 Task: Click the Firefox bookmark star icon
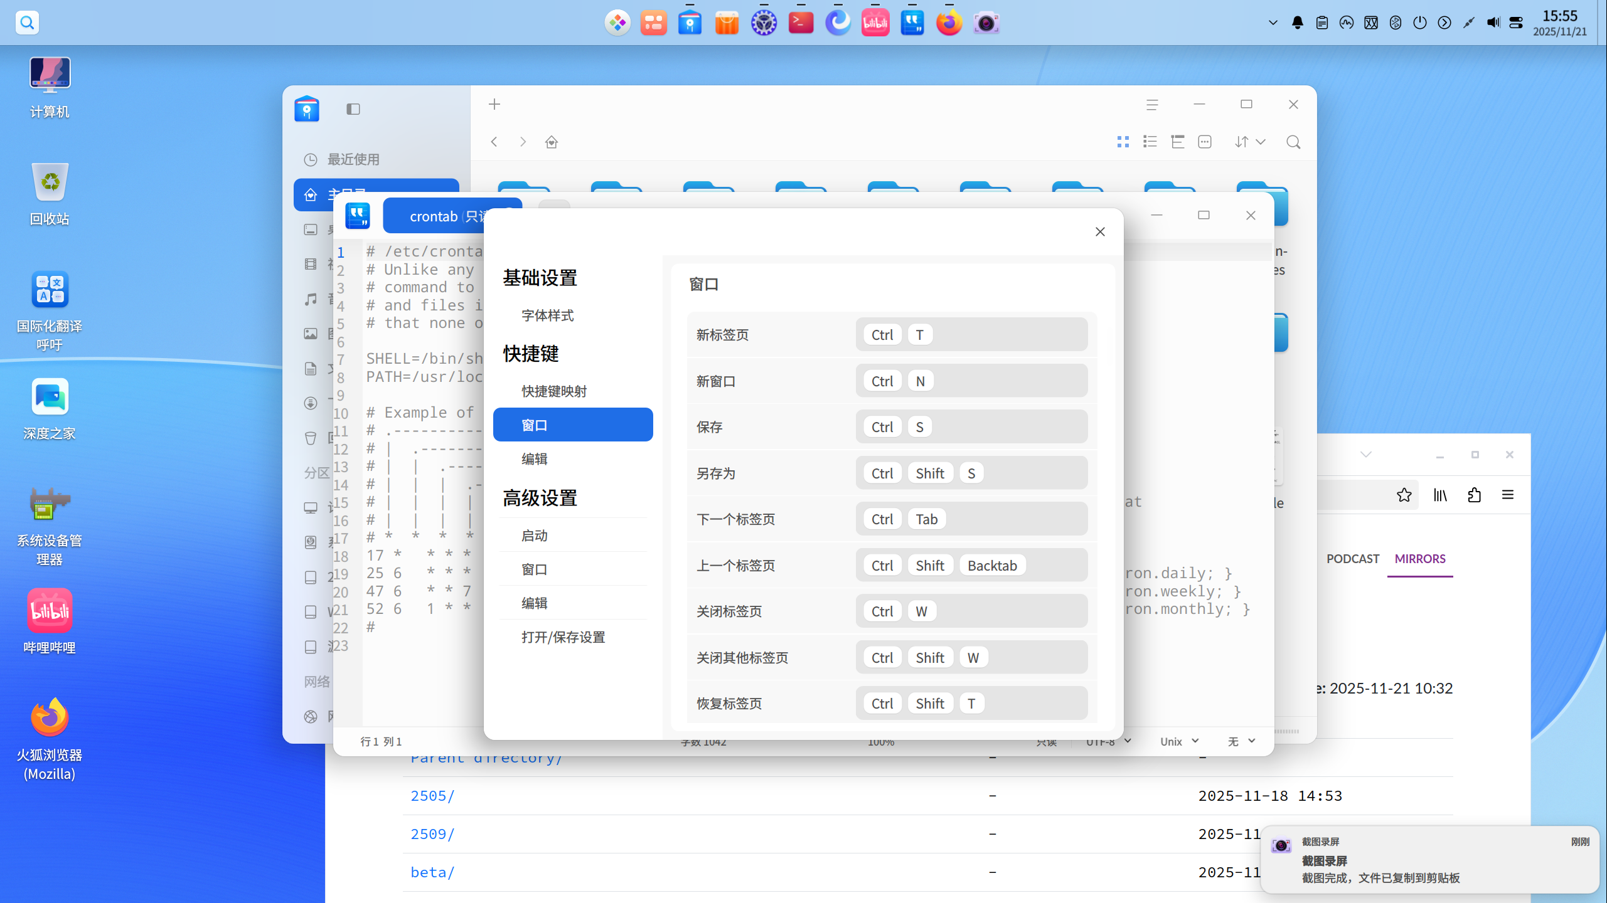1404,495
